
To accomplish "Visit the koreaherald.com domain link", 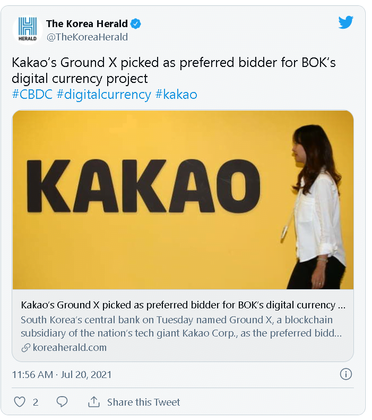I will 70,348.
